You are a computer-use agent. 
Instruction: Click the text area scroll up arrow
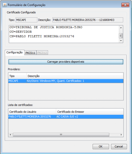coord(121,28)
